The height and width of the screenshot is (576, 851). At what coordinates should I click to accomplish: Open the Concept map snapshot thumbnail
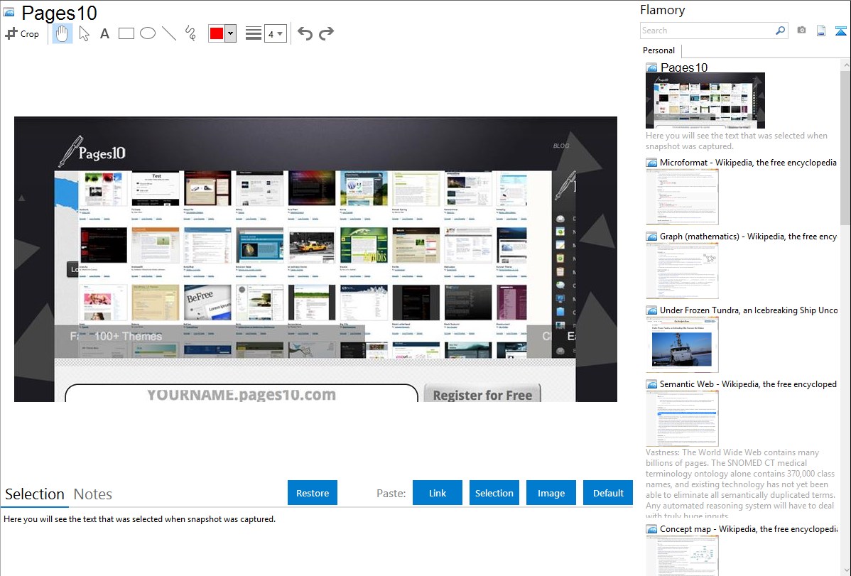pyautogui.click(x=682, y=555)
